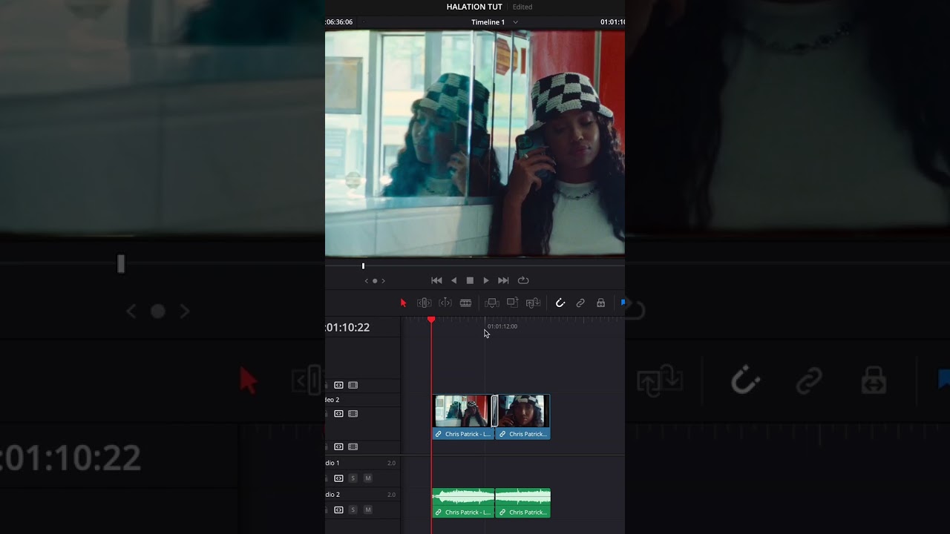The width and height of the screenshot is (950, 534).
Task: Click link icon on second audio clip label
Action: click(x=502, y=512)
